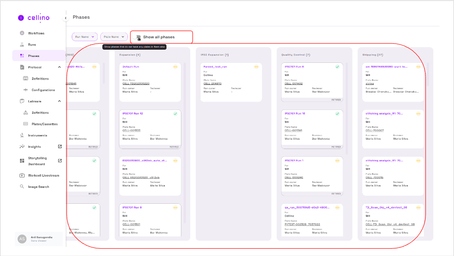
Task: Click green checkmark on IPSC101 Run 8 card
Action: pos(337,67)
